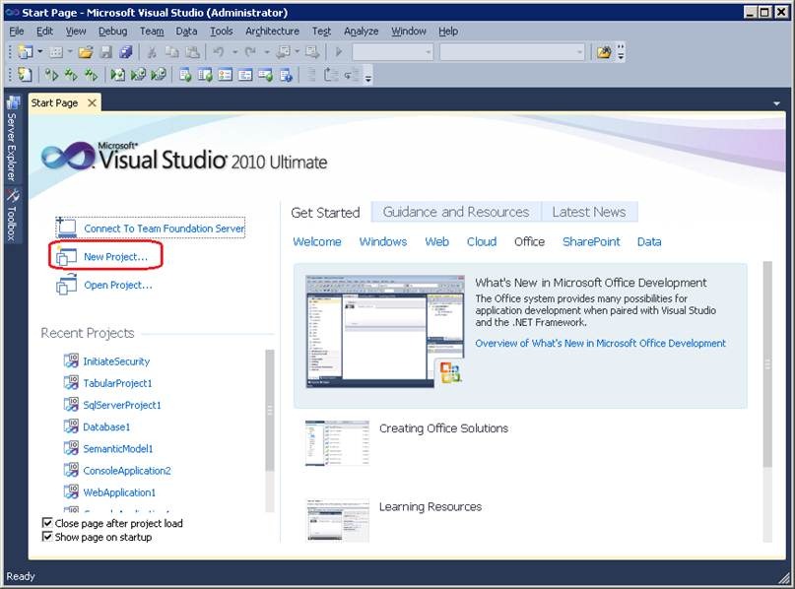Expand the Add New Item dropdown arrow
The width and height of the screenshot is (795, 589).
pos(70,51)
